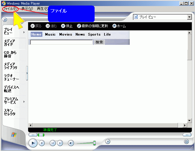
Task: Switch to skin mode icon
Action: 187,141
